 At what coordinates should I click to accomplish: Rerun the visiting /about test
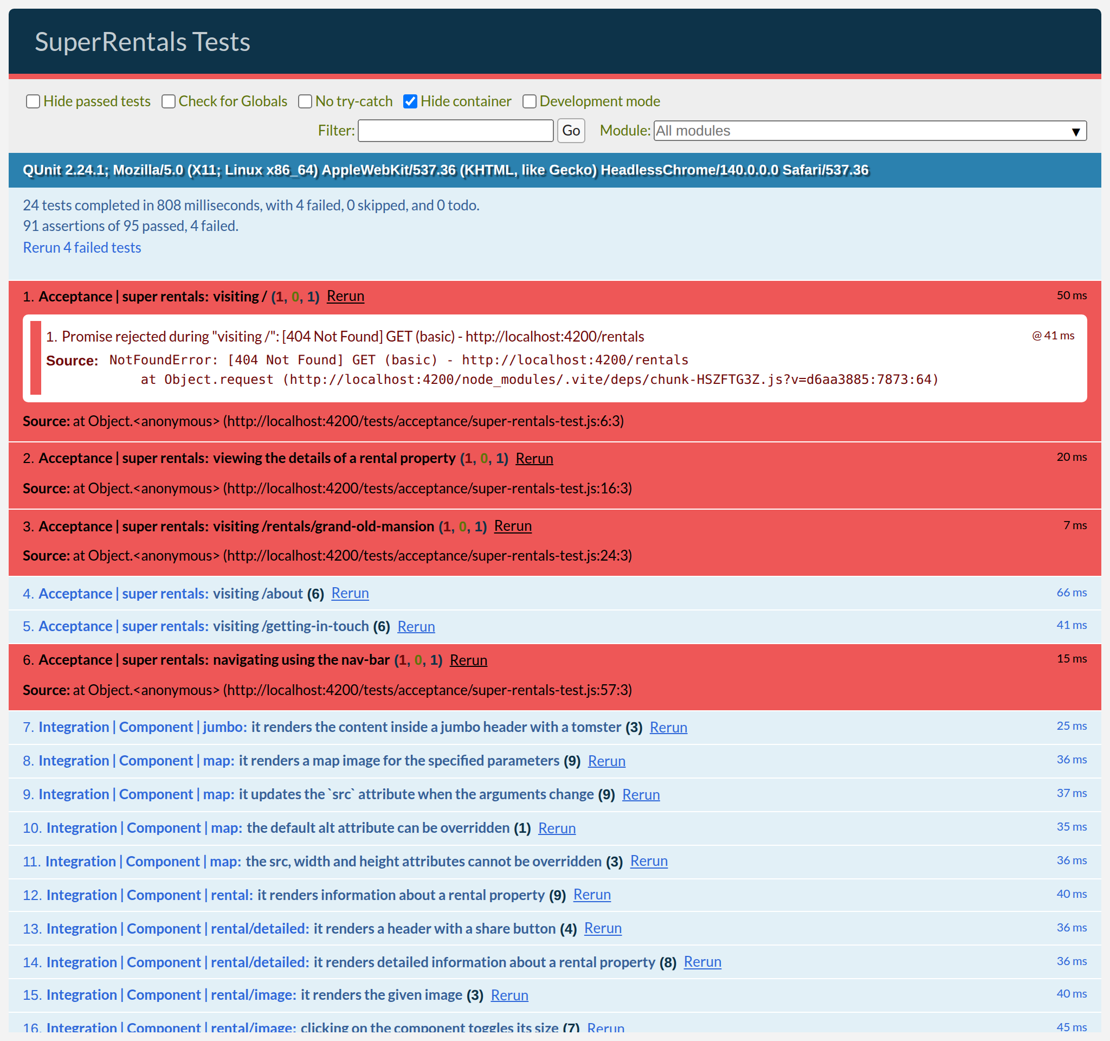click(350, 593)
